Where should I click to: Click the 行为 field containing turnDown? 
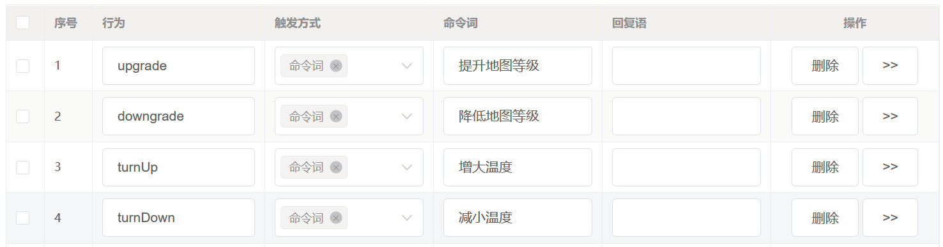point(178,218)
